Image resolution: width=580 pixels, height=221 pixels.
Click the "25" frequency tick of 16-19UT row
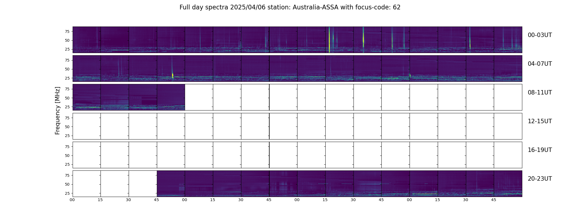tap(67, 164)
